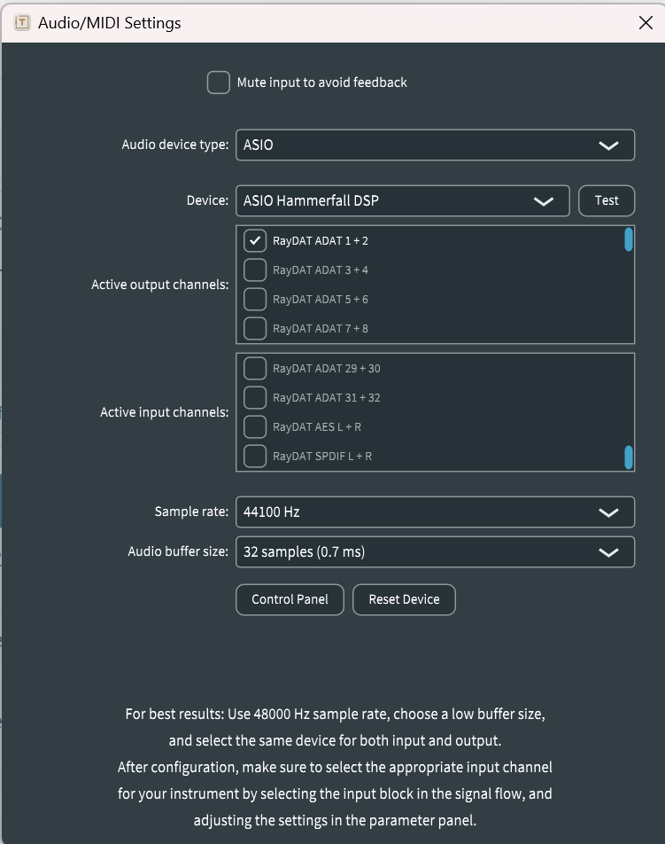The image size is (665, 844).
Task: Click the Reset Device button
Action: (404, 599)
